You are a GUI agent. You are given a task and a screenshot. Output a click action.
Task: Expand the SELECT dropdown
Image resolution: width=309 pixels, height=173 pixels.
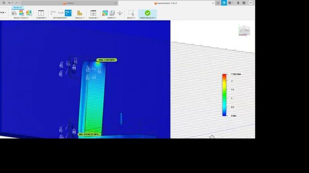(x=131, y=18)
